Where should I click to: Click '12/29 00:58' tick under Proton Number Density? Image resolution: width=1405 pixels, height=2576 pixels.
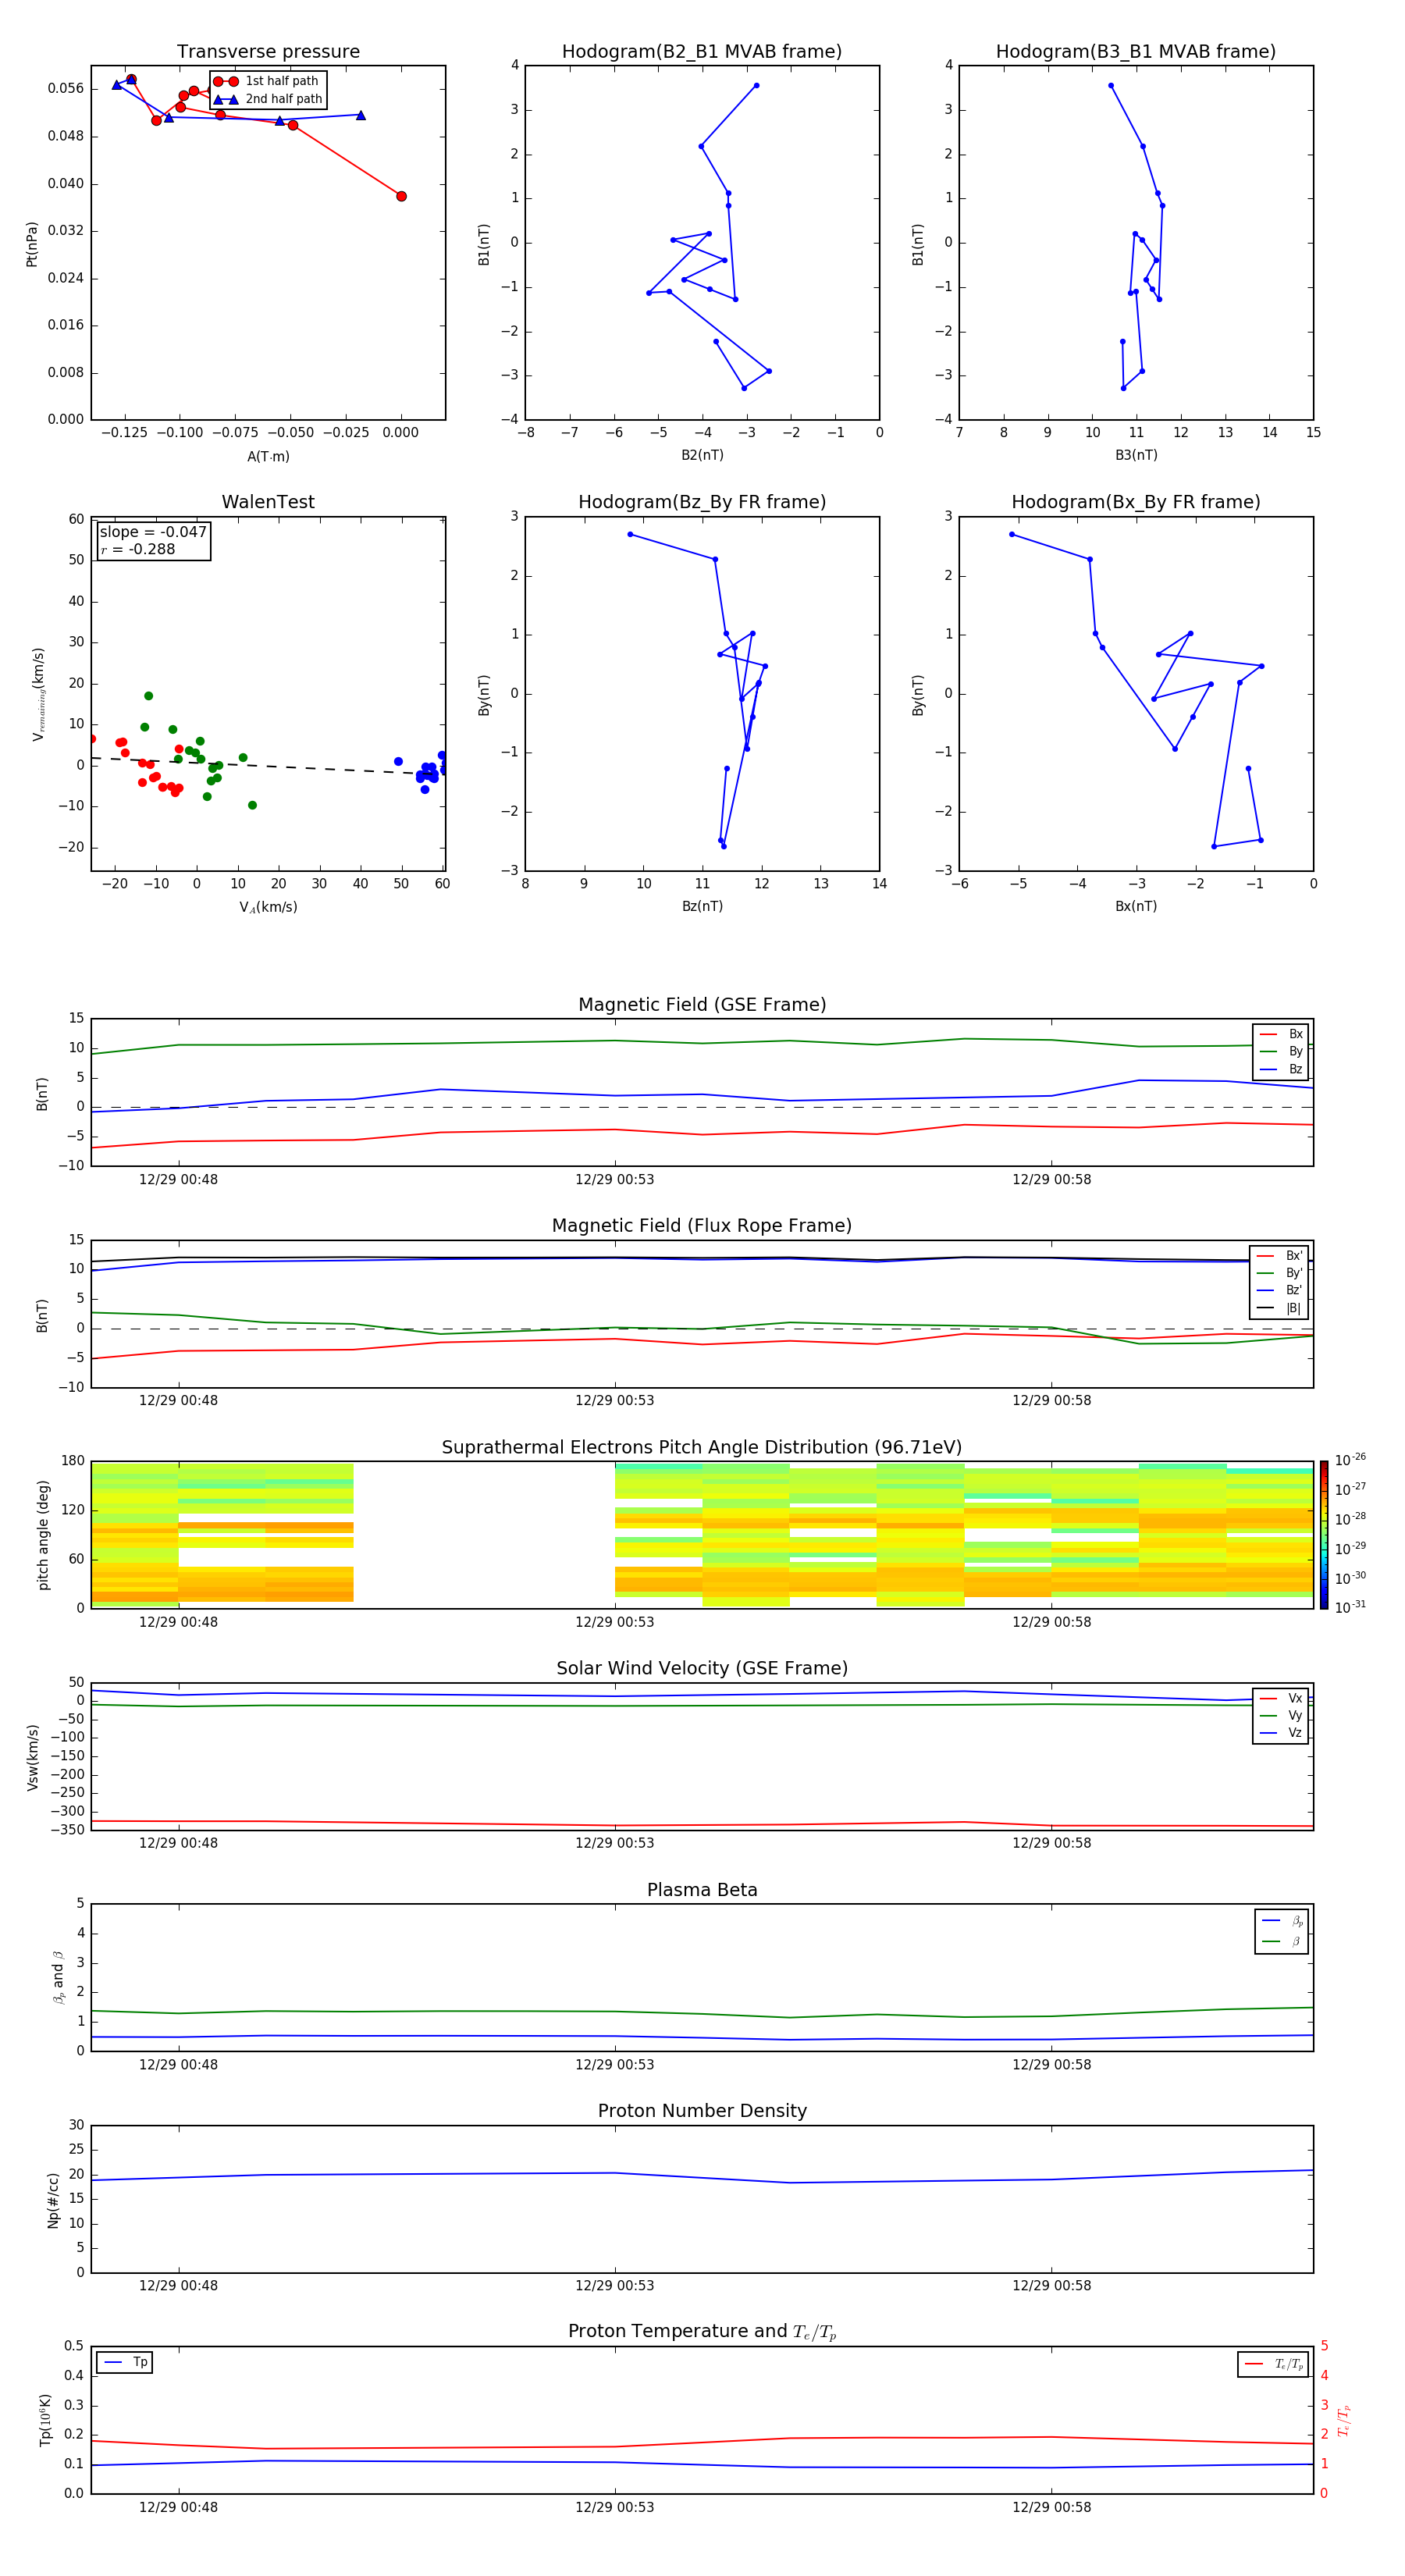click(1051, 2285)
